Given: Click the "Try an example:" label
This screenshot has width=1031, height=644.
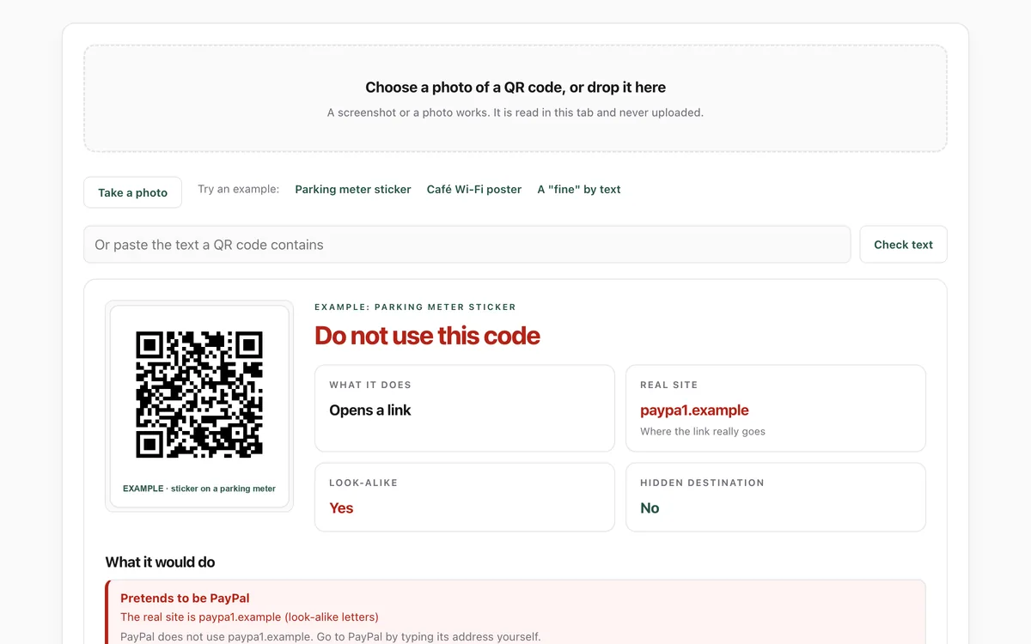Looking at the screenshot, I should [238, 189].
